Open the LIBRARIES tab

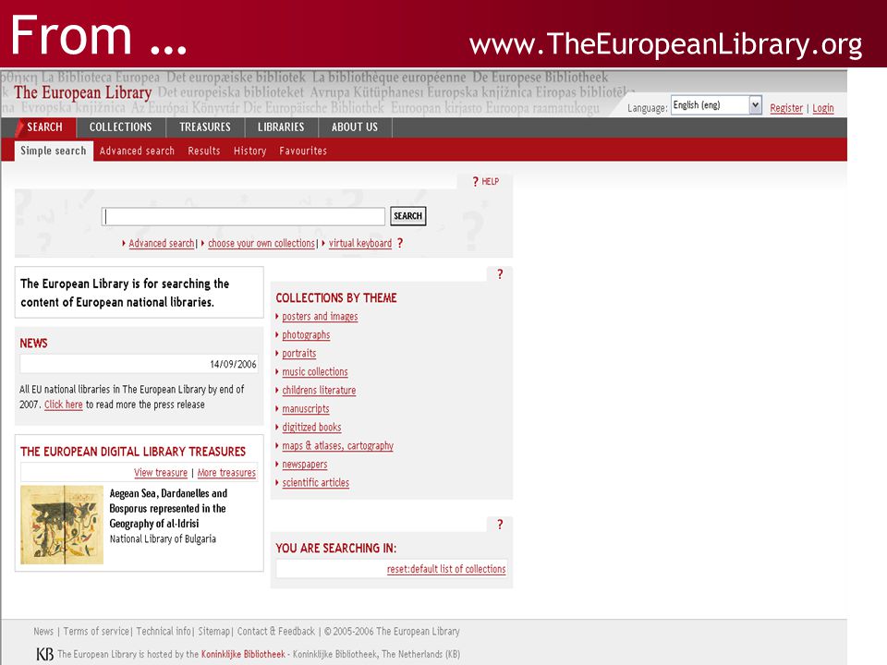[281, 127]
